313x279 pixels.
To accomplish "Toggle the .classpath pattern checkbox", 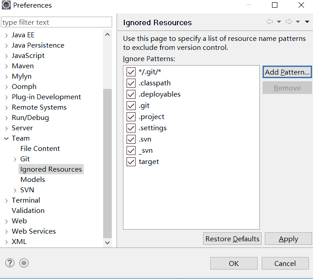I will pyautogui.click(x=131, y=83).
